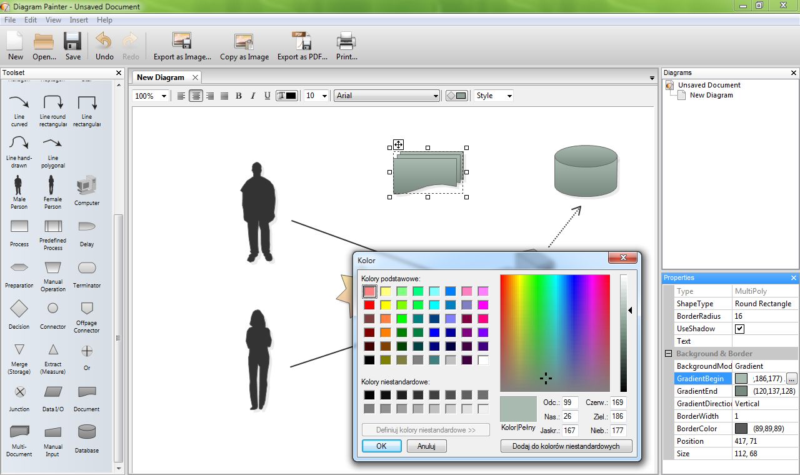Click Anuluj to cancel color dialog

pyautogui.click(x=426, y=446)
